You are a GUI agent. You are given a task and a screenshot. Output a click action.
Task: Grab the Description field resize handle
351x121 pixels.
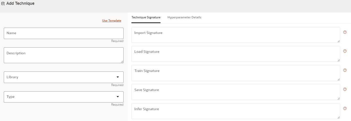point(122,62)
